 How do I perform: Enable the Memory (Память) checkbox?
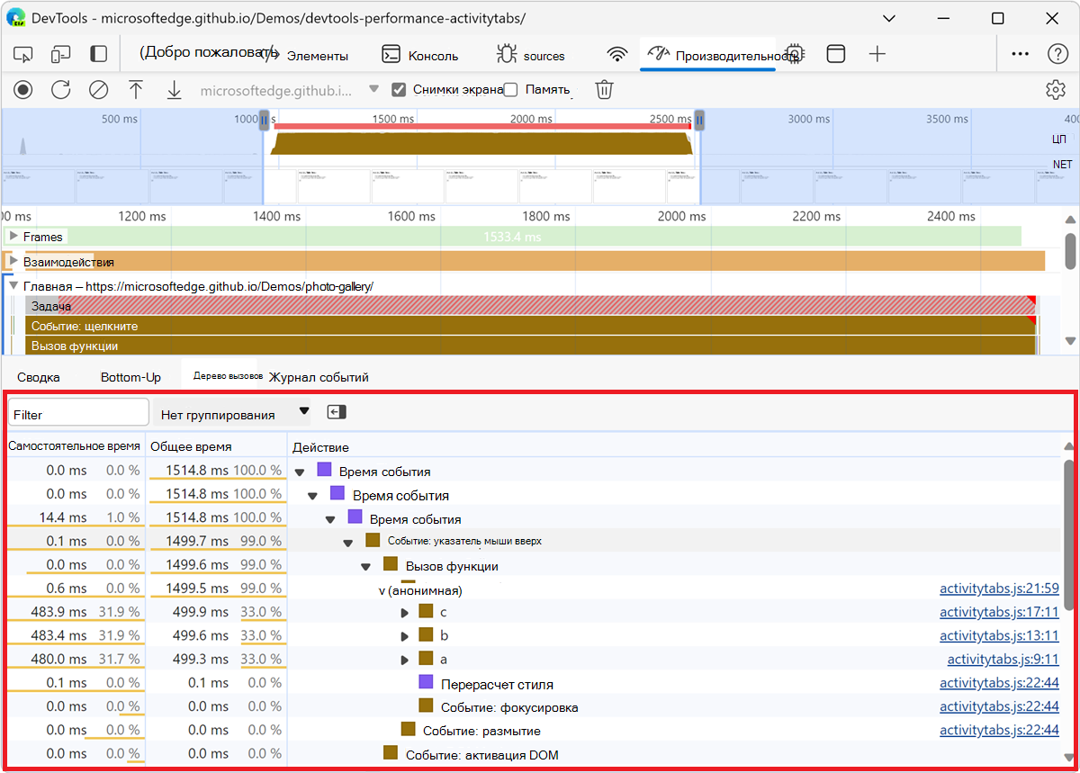(511, 89)
